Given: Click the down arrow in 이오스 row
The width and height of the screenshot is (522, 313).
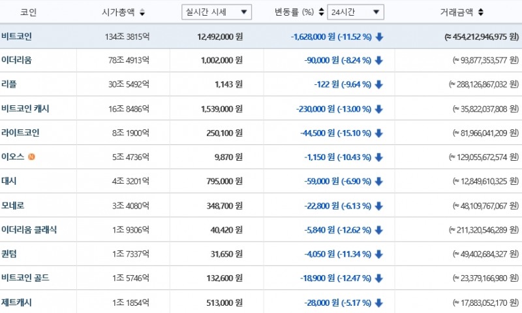Looking at the screenshot, I should click(379, 157).
